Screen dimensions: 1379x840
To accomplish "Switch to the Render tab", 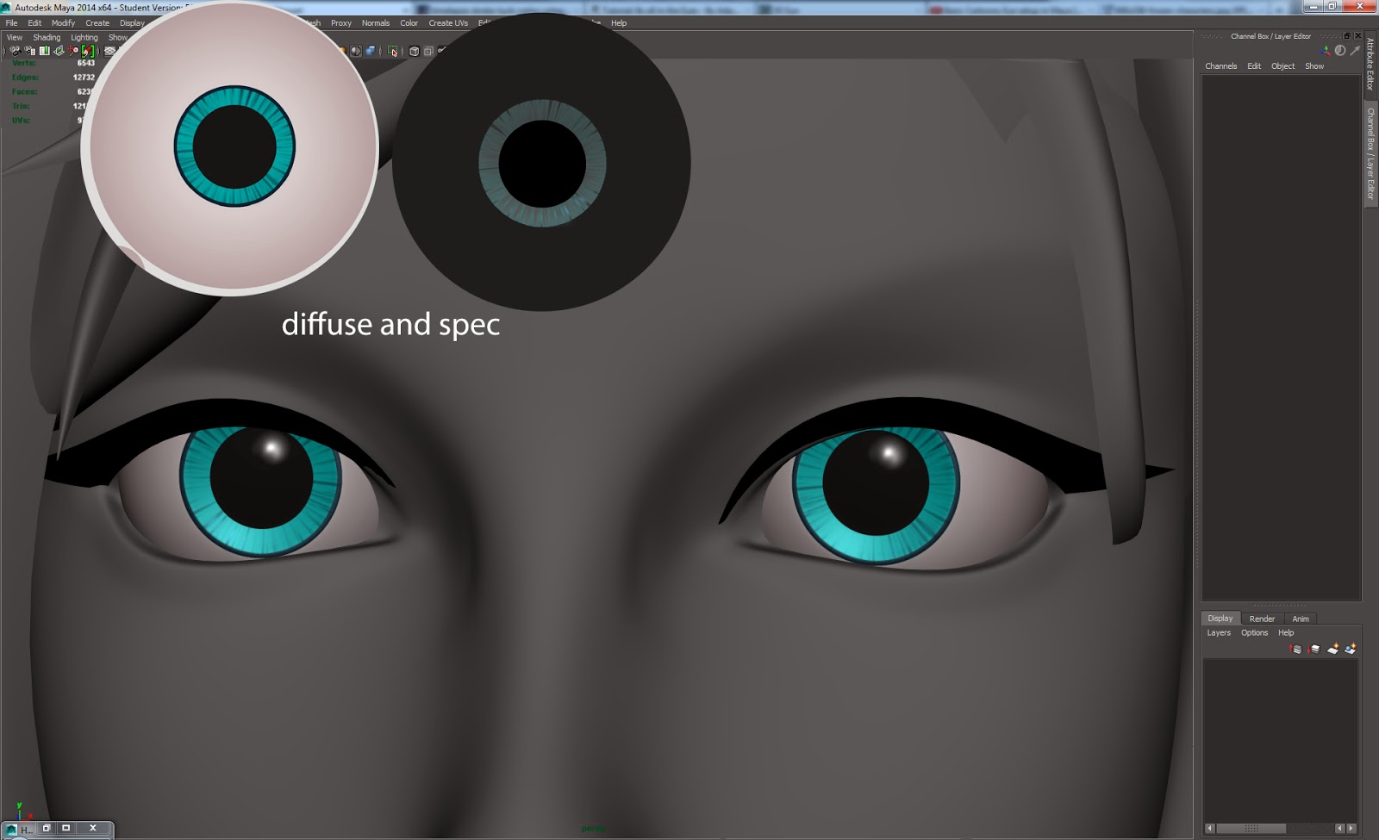I will [1261, 618].
